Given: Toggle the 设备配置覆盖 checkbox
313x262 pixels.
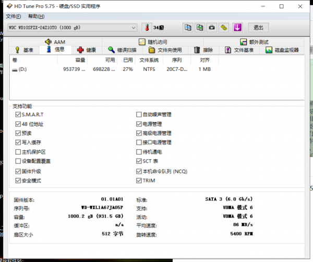Looking at the screenshot, I should 18,161.
